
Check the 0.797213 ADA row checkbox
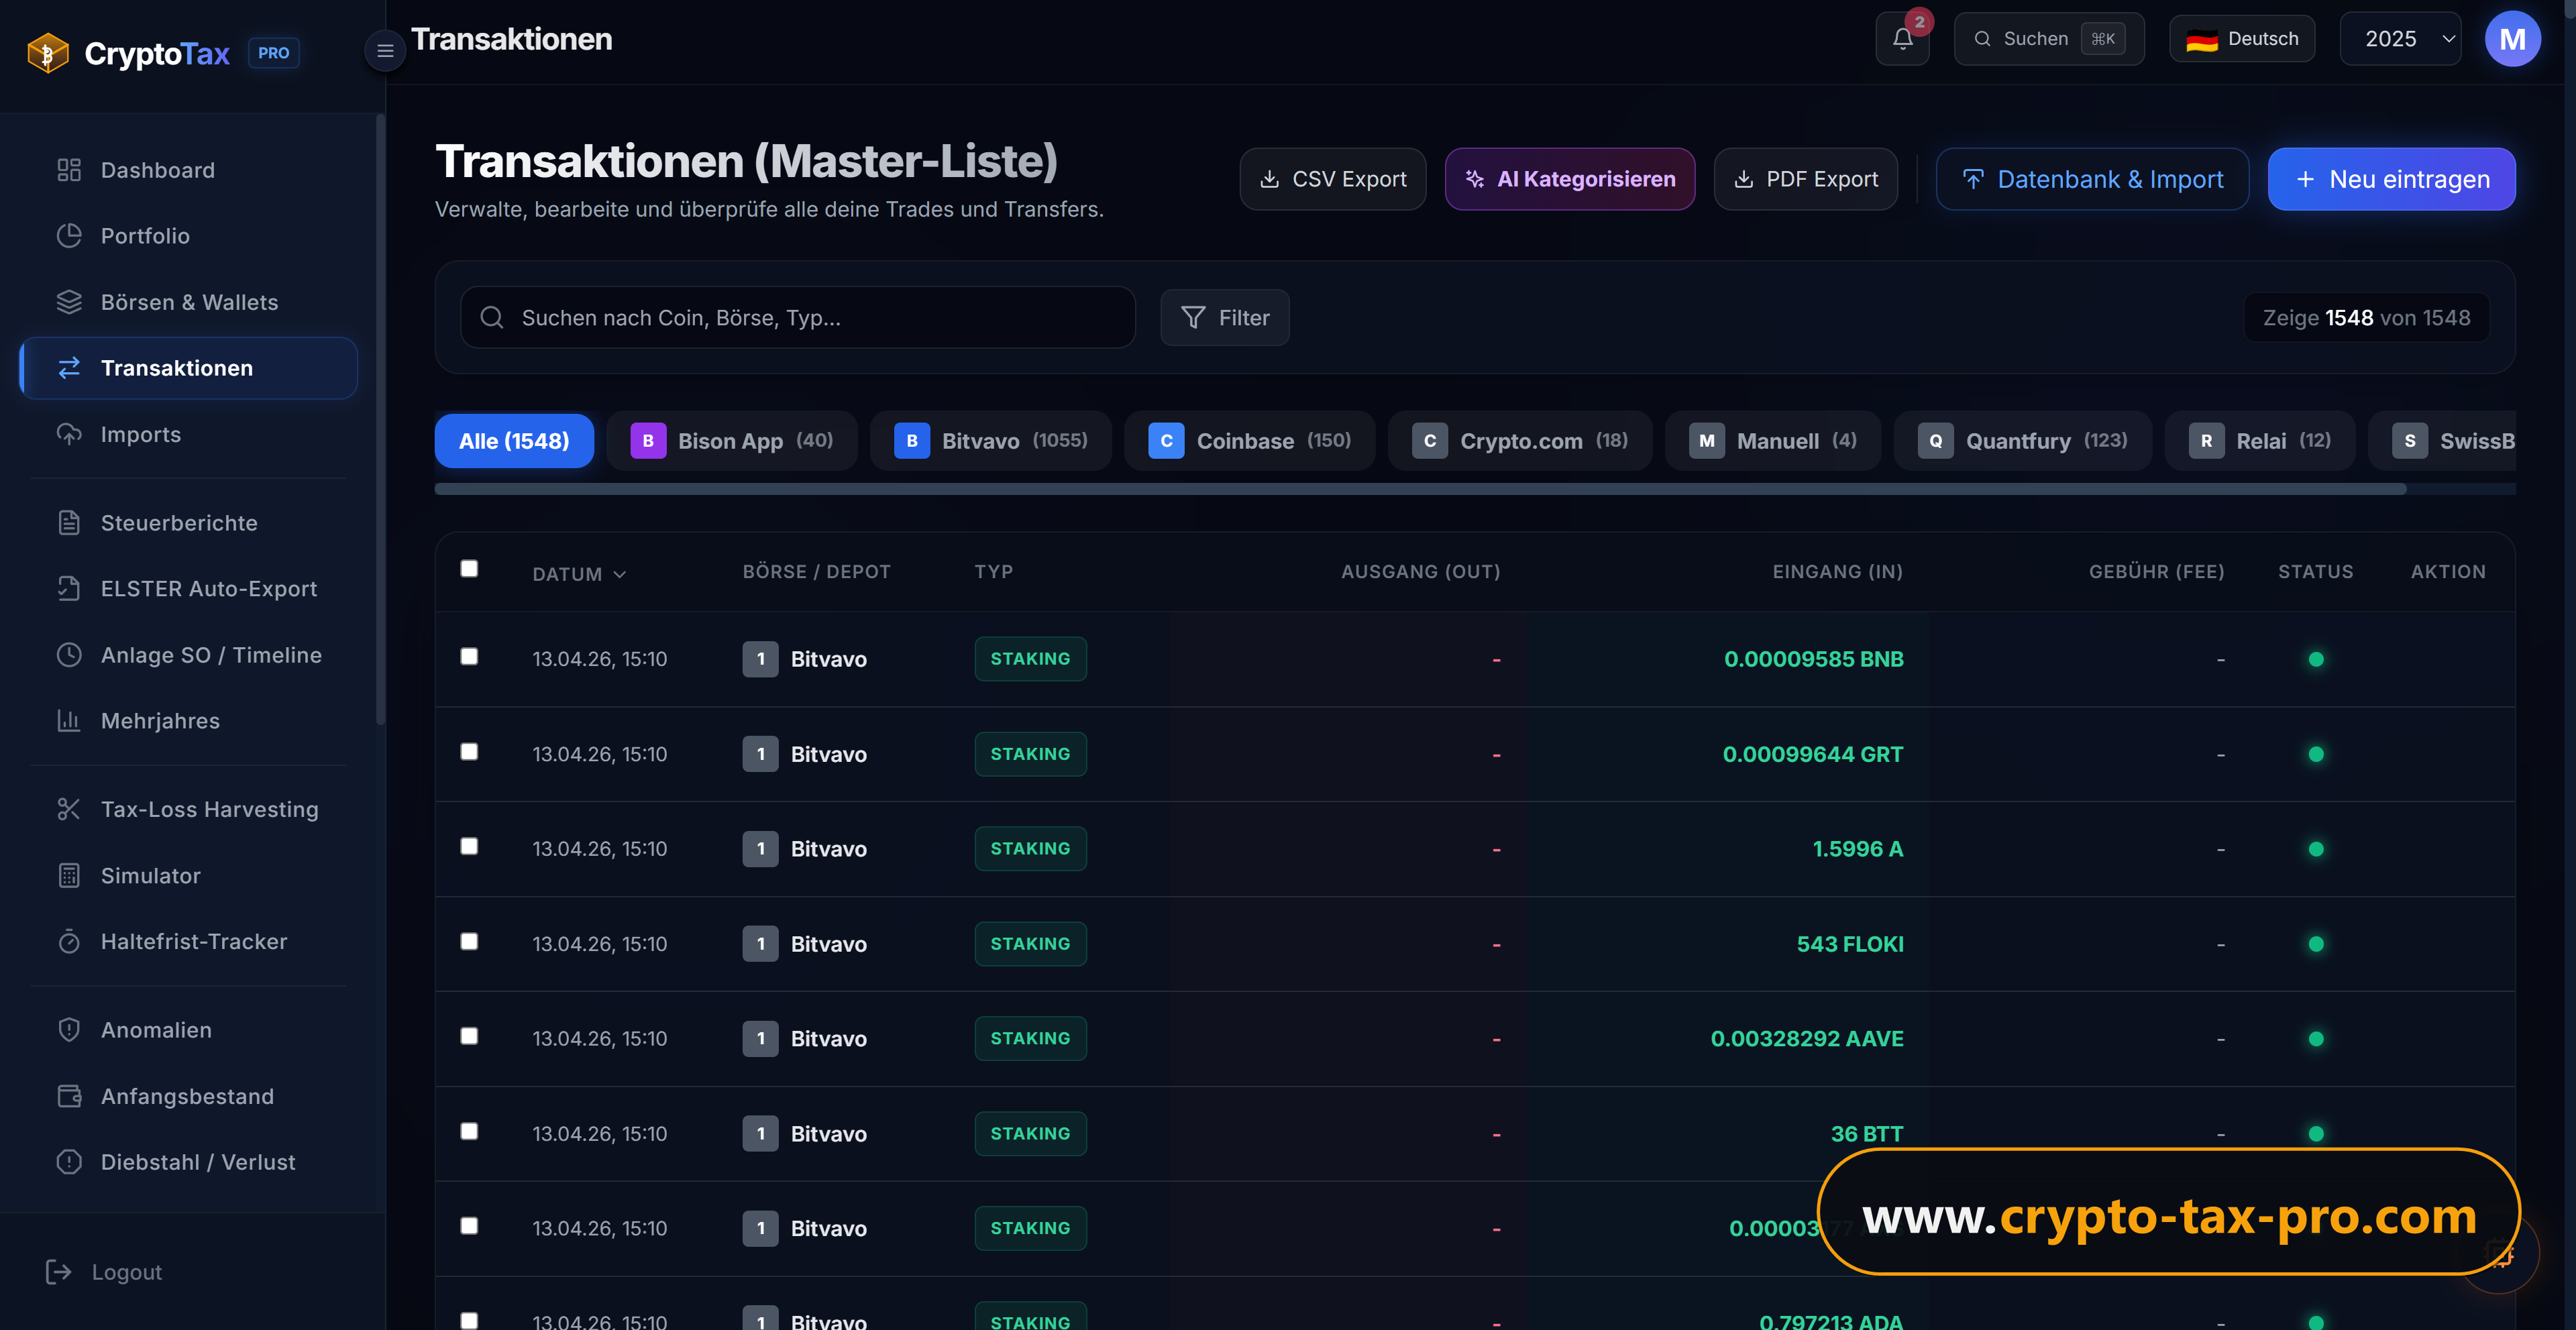click(469, 1320)
